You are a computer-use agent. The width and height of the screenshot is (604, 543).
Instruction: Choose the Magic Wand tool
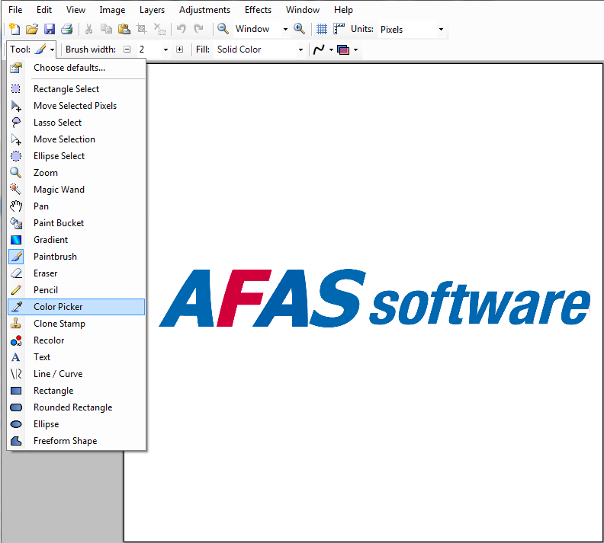[76, 190]
